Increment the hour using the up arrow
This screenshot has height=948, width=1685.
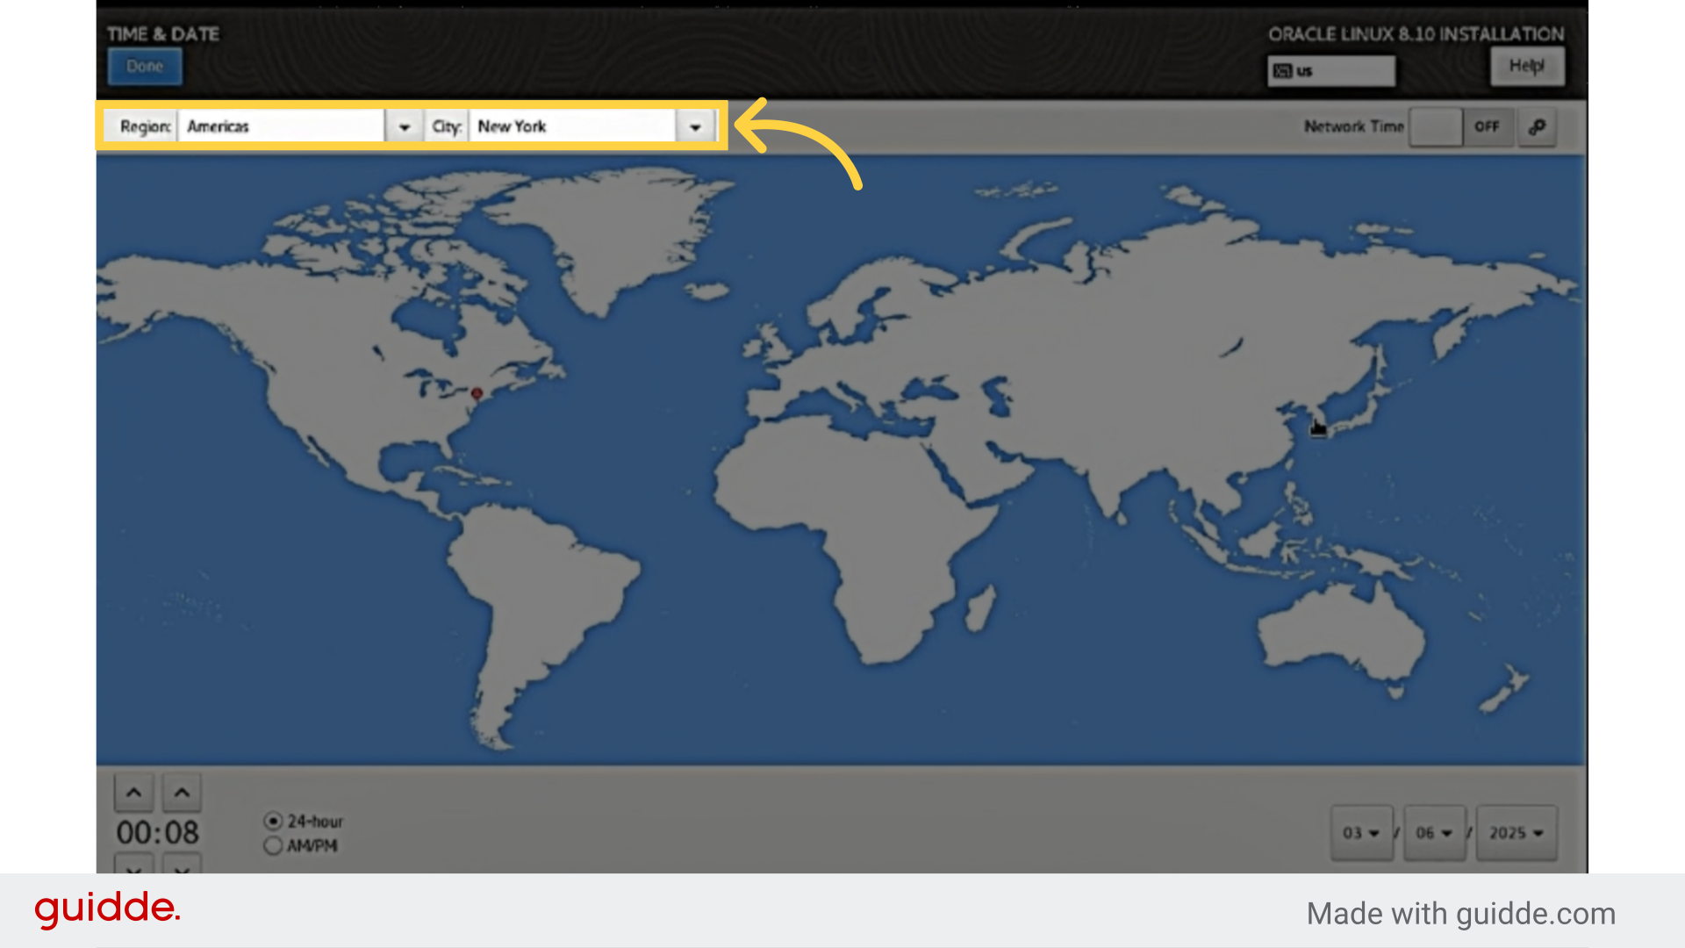pos(133,791)
